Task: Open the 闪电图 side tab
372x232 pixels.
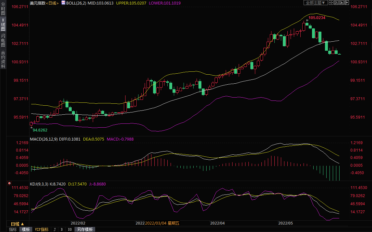Action: click(x=3, y=40)
